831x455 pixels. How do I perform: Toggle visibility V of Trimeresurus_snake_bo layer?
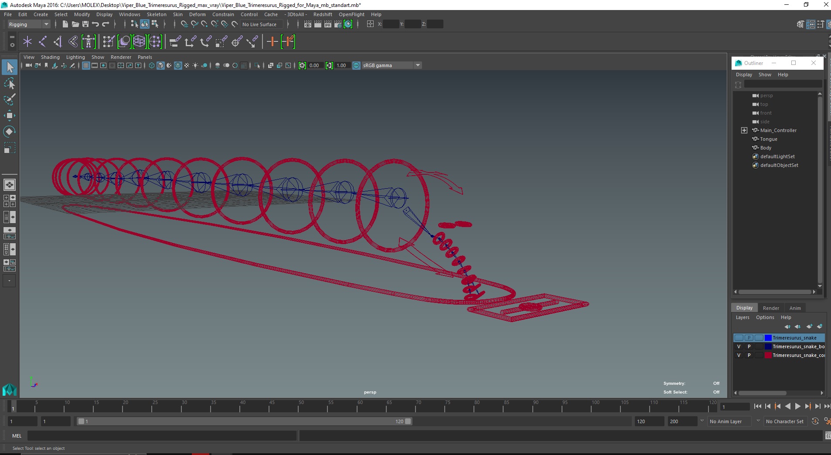pyautogui.click(x=739, y=346)
